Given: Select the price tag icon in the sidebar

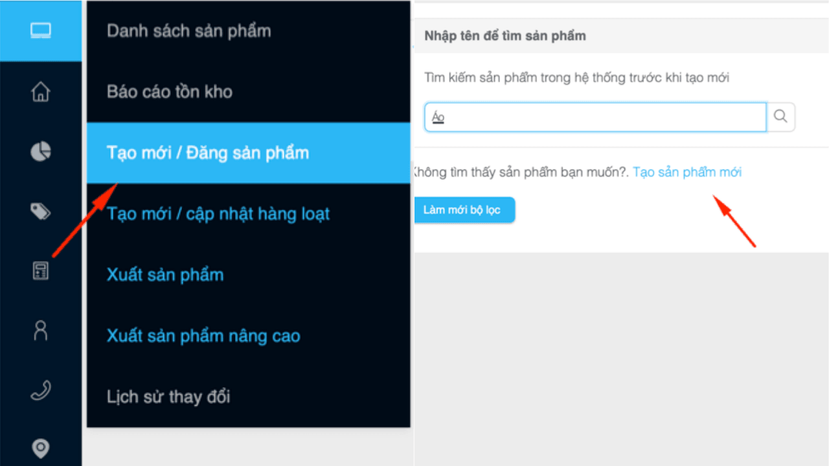Looking at the screenshot, I should click(x=41, y=211).
